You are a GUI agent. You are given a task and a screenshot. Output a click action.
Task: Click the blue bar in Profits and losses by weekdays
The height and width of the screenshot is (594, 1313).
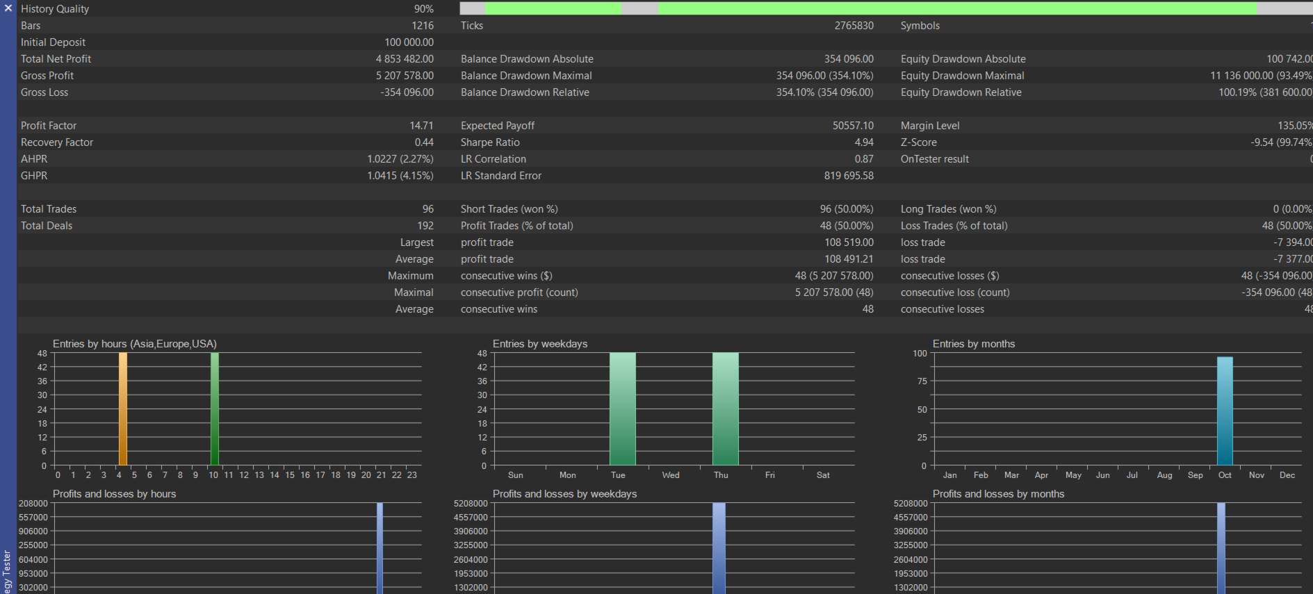(x=719, y=547)
